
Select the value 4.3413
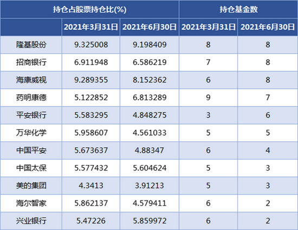tap(91, 186)
